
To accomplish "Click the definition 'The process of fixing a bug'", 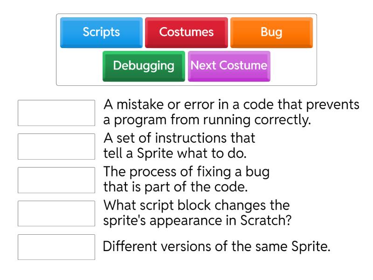I will 186,173.
